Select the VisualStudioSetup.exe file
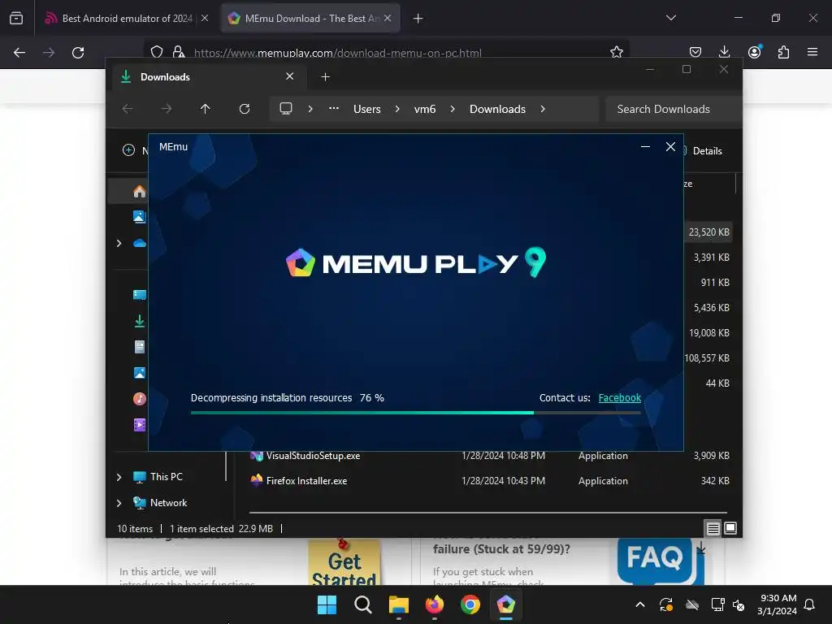Screen dimensions: 832x624 click(x=313, y=456)
